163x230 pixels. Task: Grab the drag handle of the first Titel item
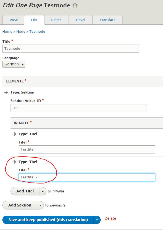click(x=14, y=134)
